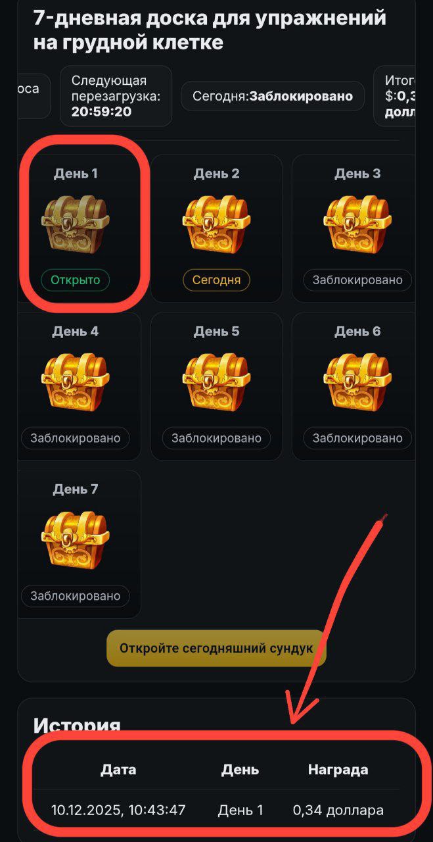
Task: Open the День 2 golden chest
Action: tap(216, 224)
